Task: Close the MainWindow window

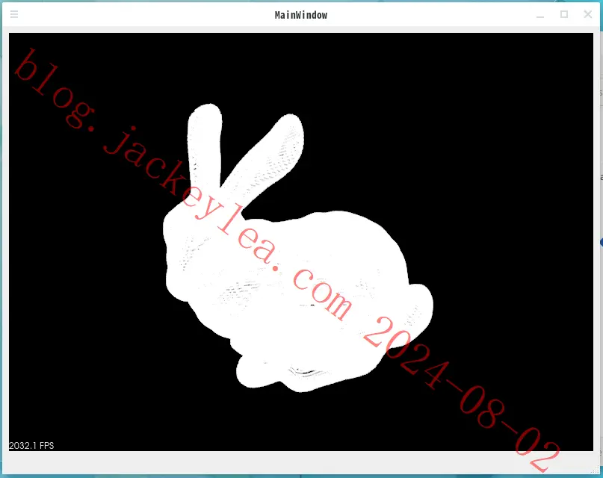Action: point(587,15)
